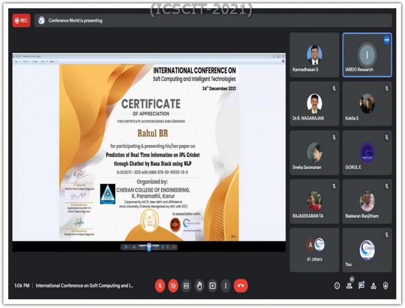
Task: Unmute the microphone
Action: [160, 285]
